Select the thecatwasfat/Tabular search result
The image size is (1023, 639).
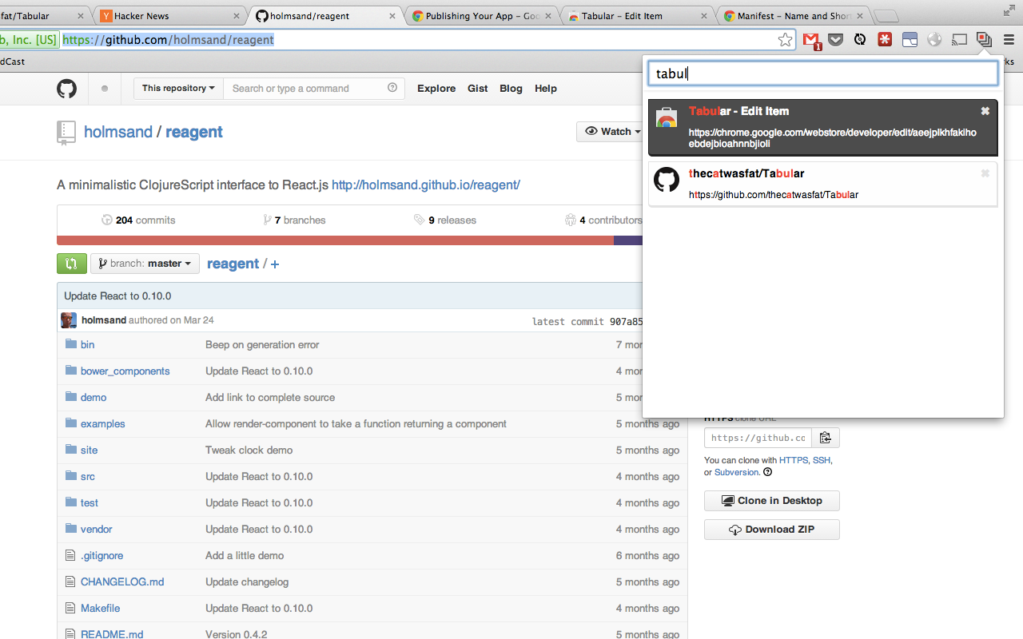pos(823,184)
